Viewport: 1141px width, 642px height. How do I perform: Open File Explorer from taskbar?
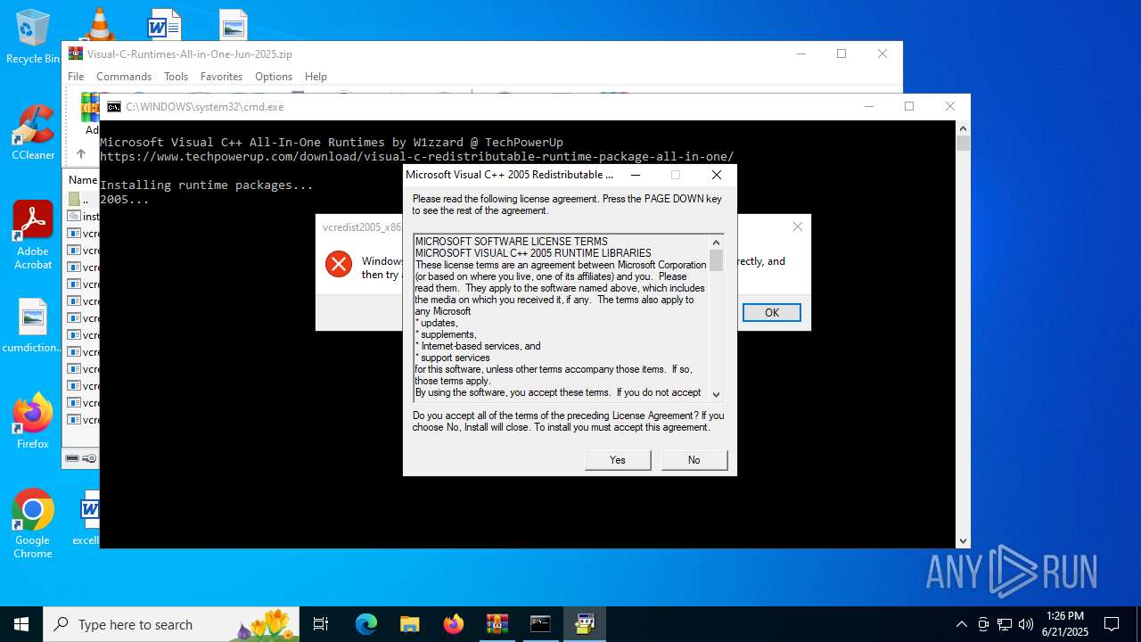click(409, 624)
